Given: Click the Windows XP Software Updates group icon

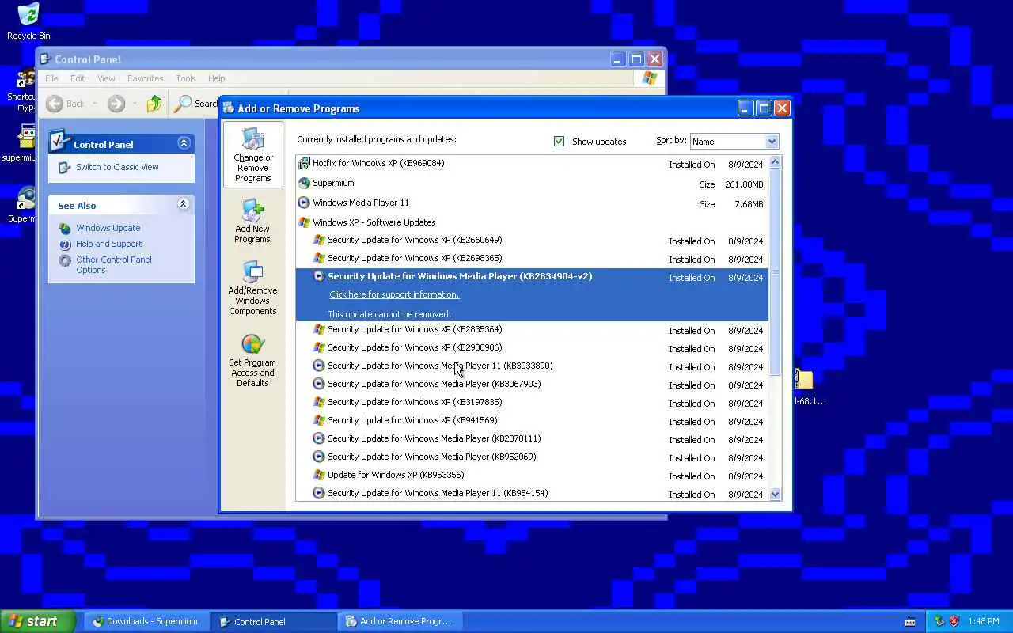Looking at the screenshot, I should [x=304, y=222].
